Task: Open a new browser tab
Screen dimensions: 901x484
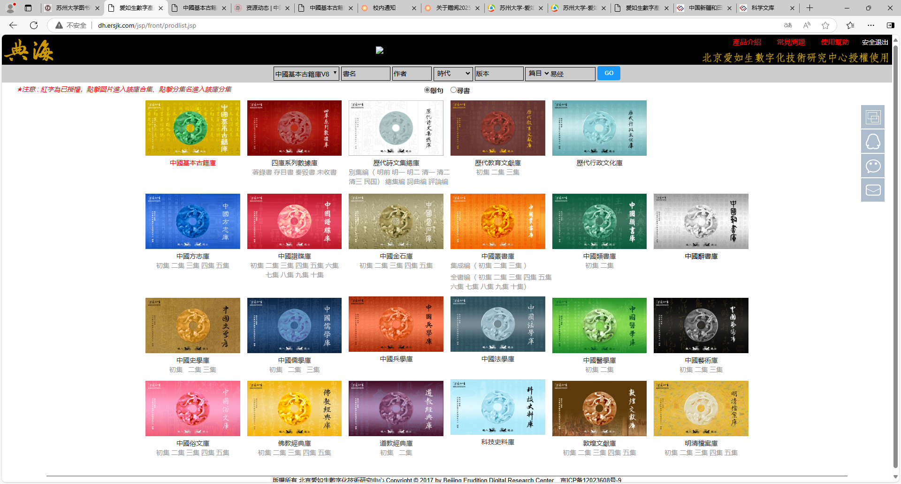Action: pyautogui.click(x=809, y=8)
